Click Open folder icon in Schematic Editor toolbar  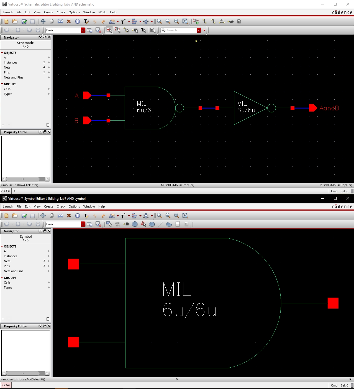15,21
